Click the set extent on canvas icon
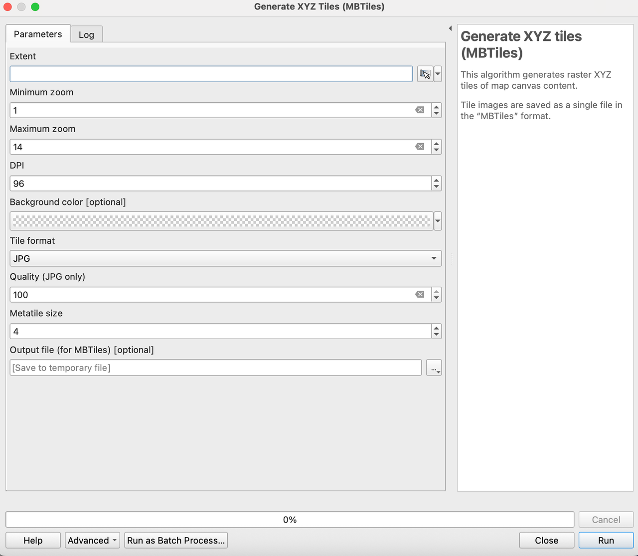Viewport: 638px width, 556px height. [425, 74]
